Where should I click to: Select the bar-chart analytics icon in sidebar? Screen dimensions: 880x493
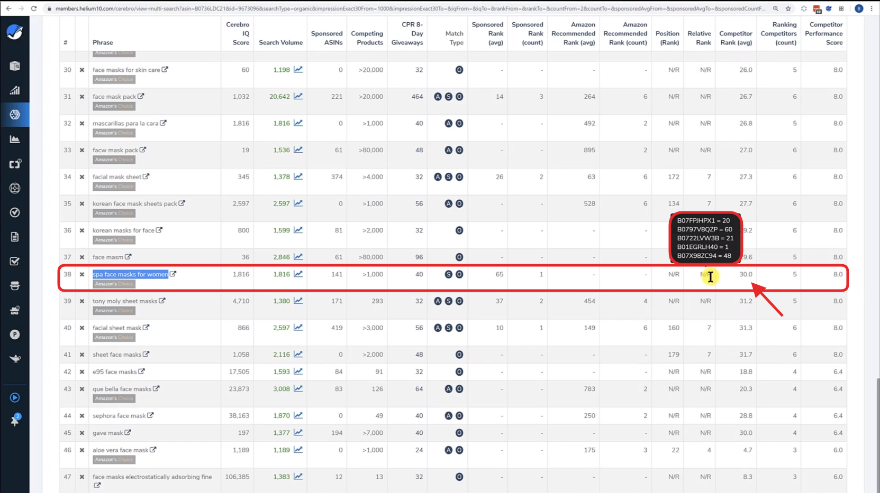click(15, 90)
